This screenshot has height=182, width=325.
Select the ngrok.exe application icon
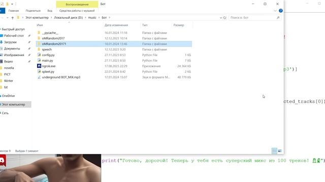point(39,66)
